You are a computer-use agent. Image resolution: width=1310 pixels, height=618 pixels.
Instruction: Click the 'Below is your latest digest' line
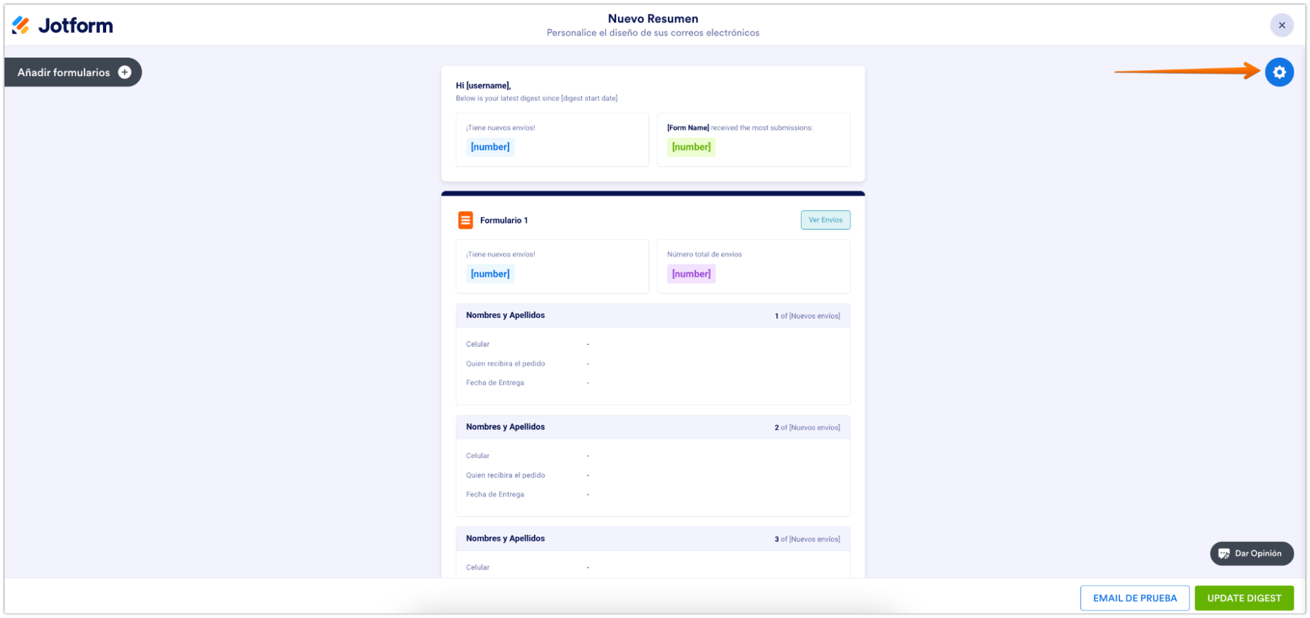click(537, 98)
